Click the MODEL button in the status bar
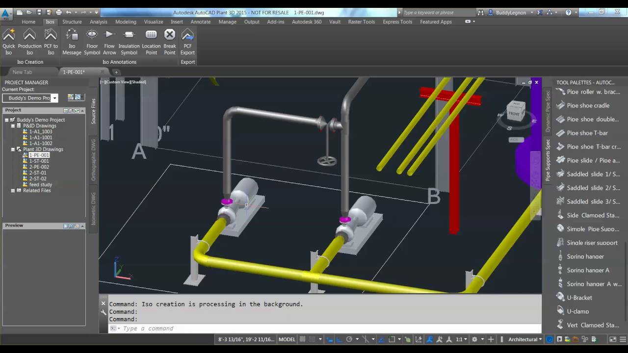This screenshot has height=353, width=628. [x=287, y=339]
